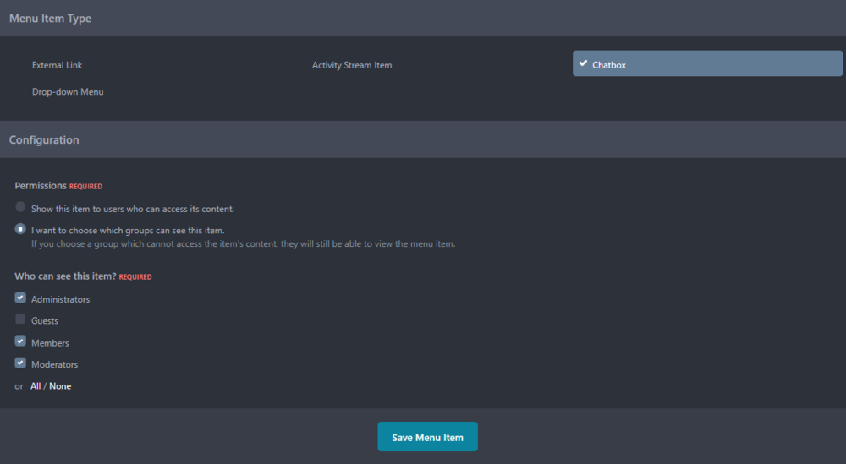
Task: Choose Activity Stream Item type
Action: 352,65
